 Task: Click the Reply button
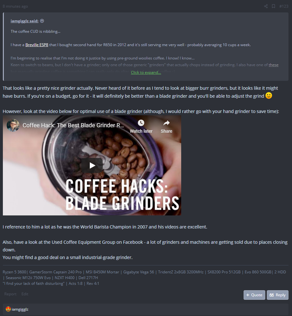[277, 295]
